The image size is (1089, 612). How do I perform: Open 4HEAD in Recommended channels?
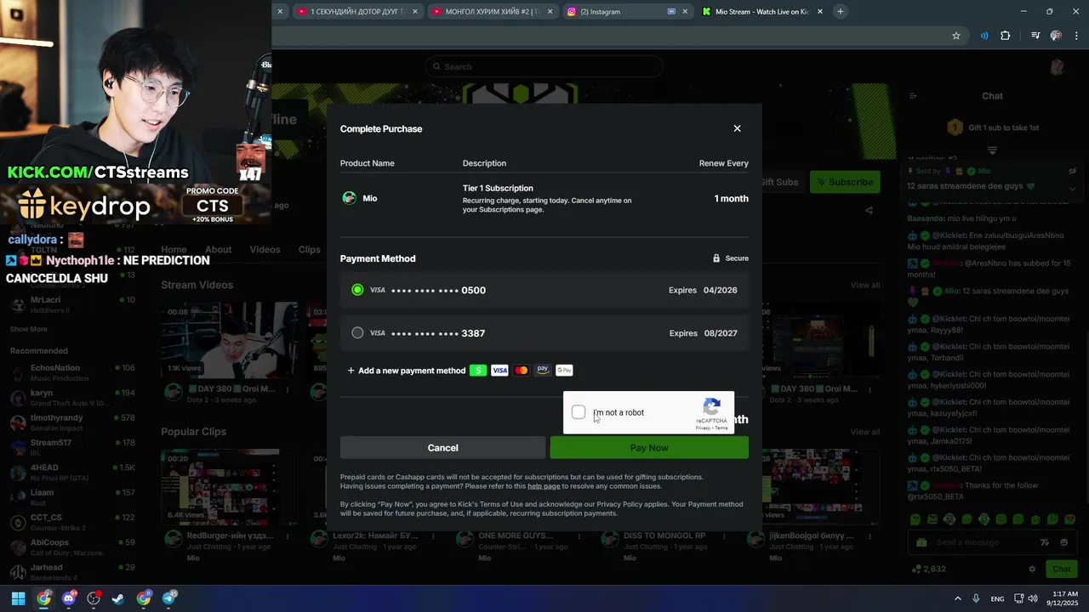[72, 471]
